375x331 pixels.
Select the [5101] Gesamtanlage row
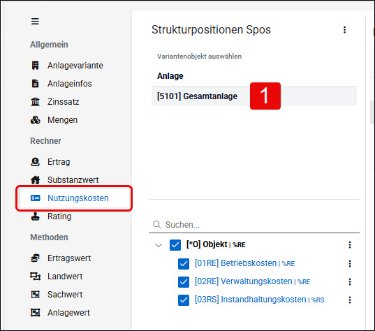[254, 96]
